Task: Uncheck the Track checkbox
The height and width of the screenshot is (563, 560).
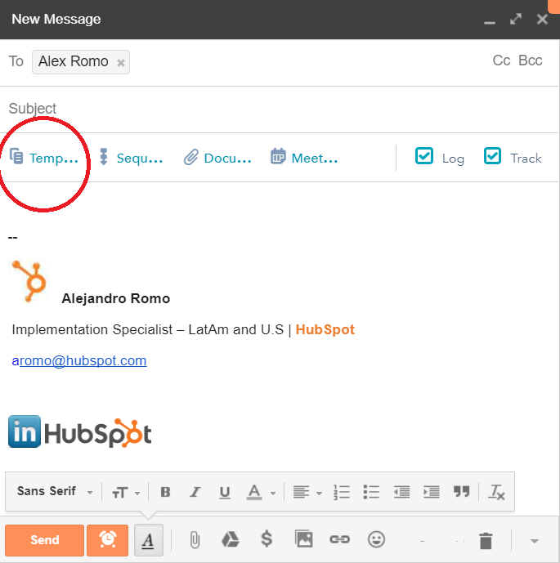Action: click(492, 156)
